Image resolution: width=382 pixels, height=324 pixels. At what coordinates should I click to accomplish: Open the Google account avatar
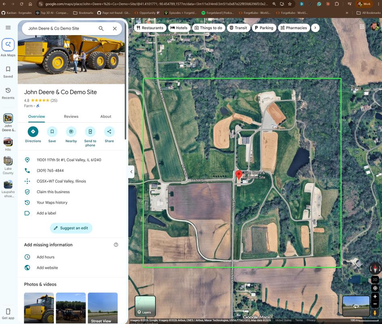(x=374, y=27)
